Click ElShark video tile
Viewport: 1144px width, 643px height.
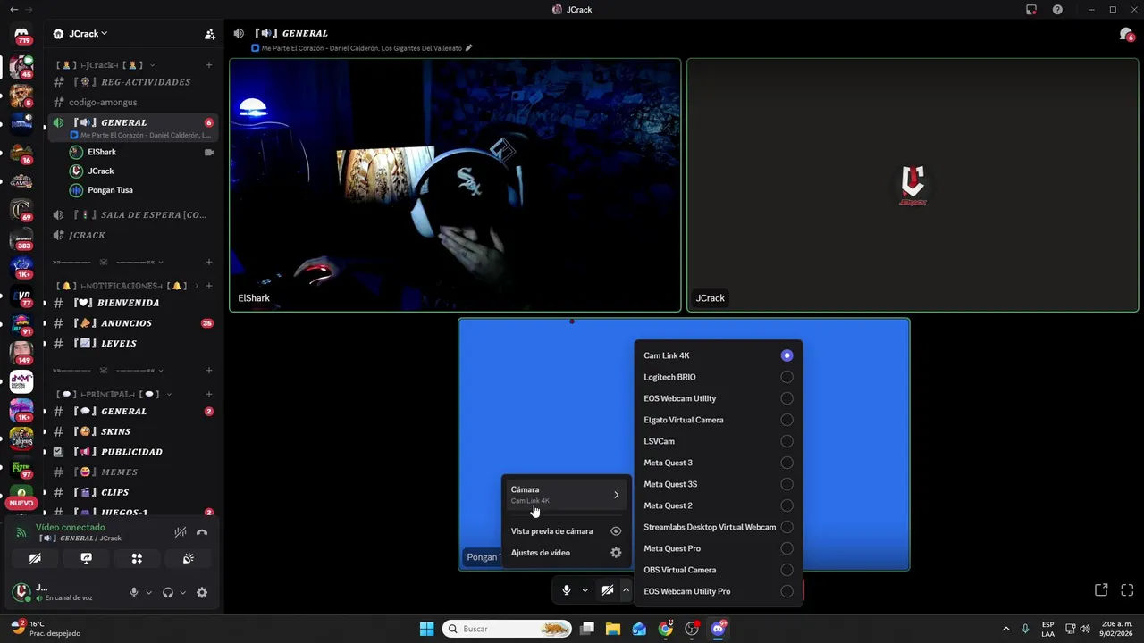(x=455, y=185)
